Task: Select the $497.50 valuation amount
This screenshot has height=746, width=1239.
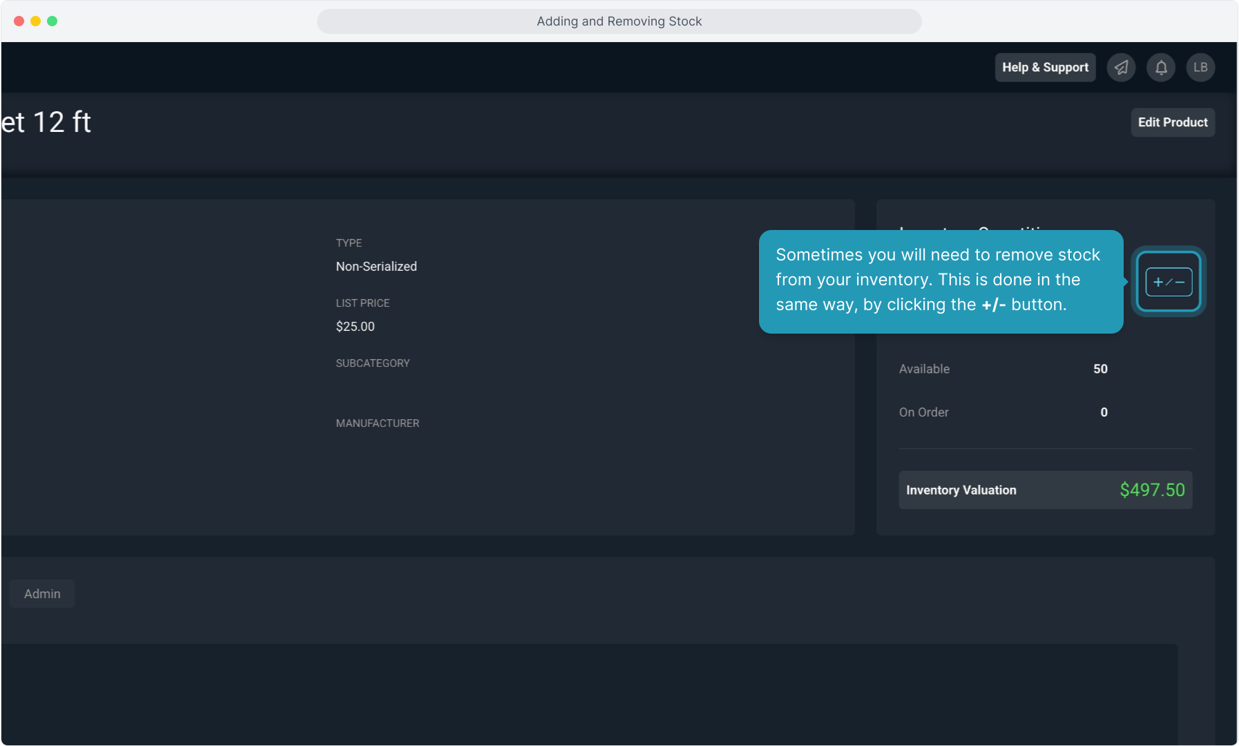Action: coord(1151,490)
